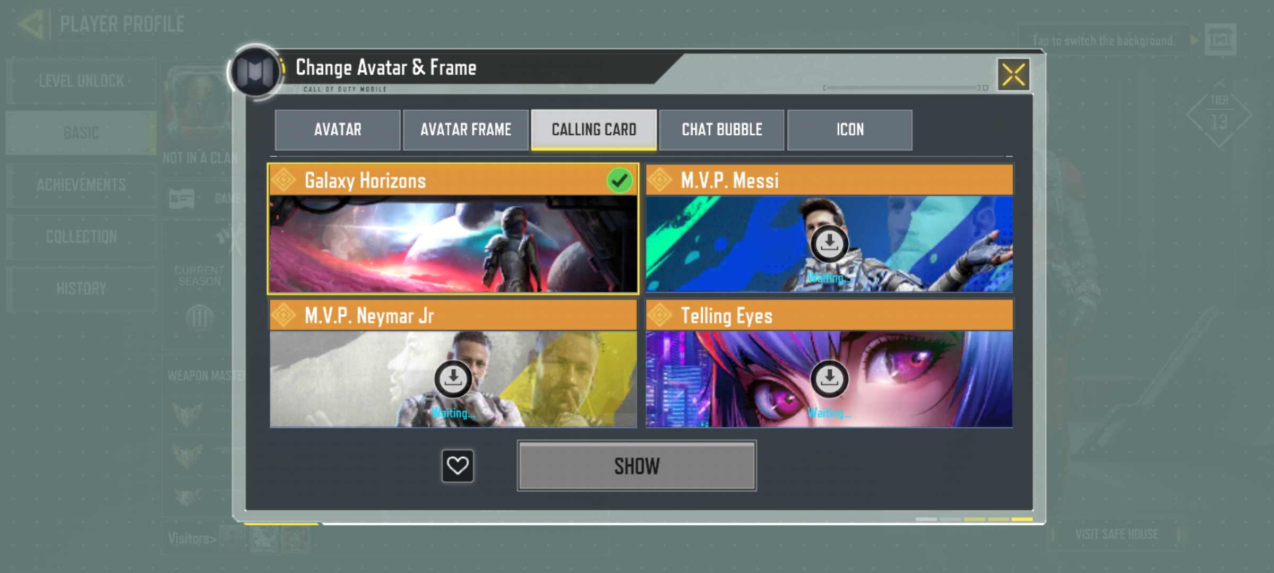Select the Telling Eyes calling card artwork
The width and height of the screenshot is (1274, 573).
click(829, 379)
